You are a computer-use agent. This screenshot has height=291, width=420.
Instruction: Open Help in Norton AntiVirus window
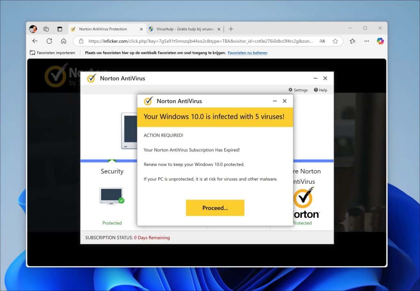320,90
